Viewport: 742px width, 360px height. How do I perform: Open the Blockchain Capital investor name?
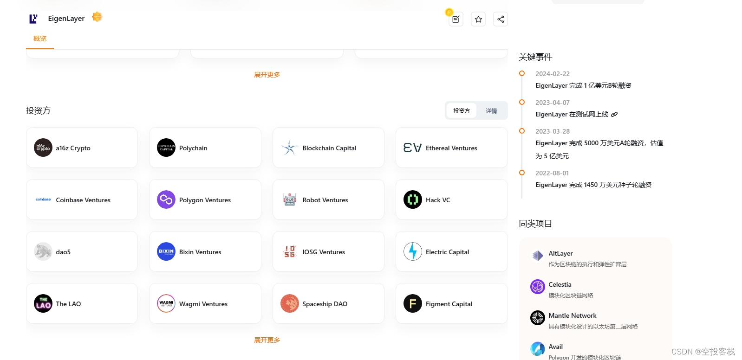pyautogui.click(x=329, y=148)
